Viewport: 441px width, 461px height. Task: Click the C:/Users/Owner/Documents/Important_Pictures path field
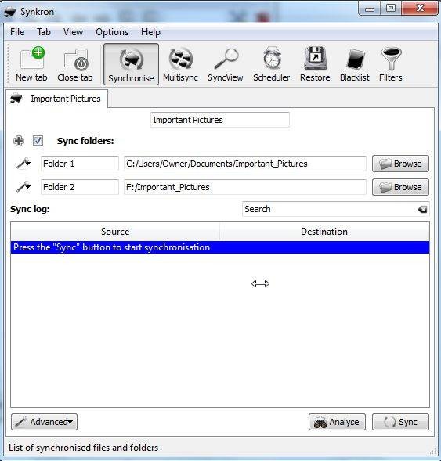(244, 164)
